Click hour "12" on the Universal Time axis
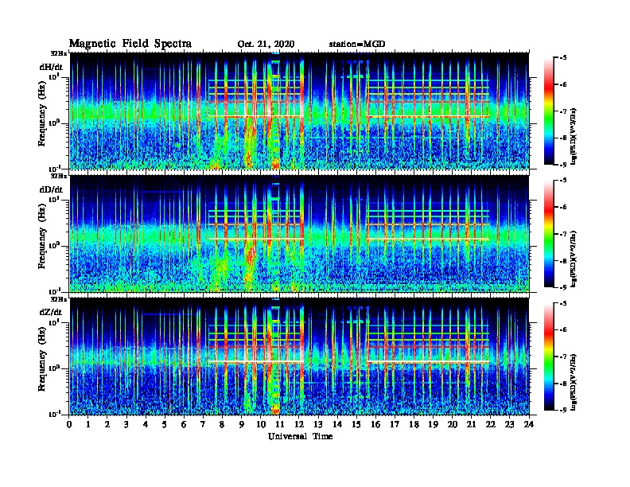This screenshot has width=630, height=487. (x=299, y=424)
